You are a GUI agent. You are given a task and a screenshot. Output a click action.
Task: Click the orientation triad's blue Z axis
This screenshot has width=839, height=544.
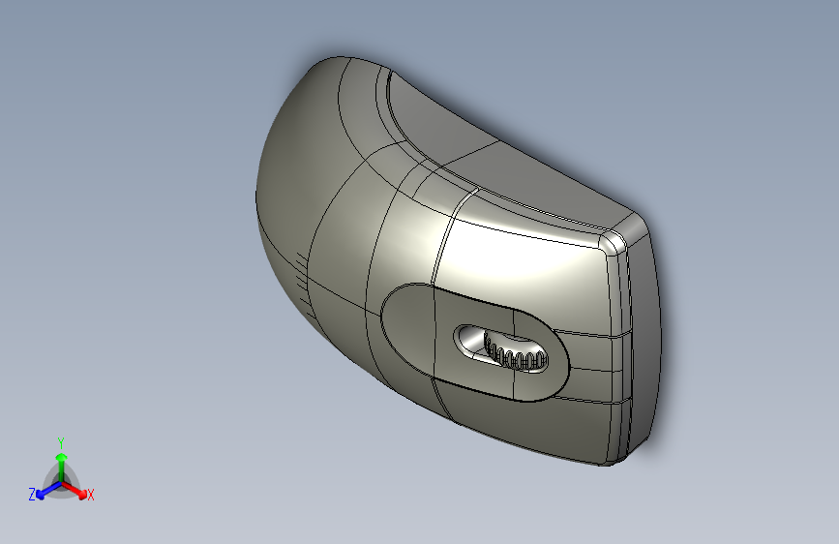[x=43, y=492]
